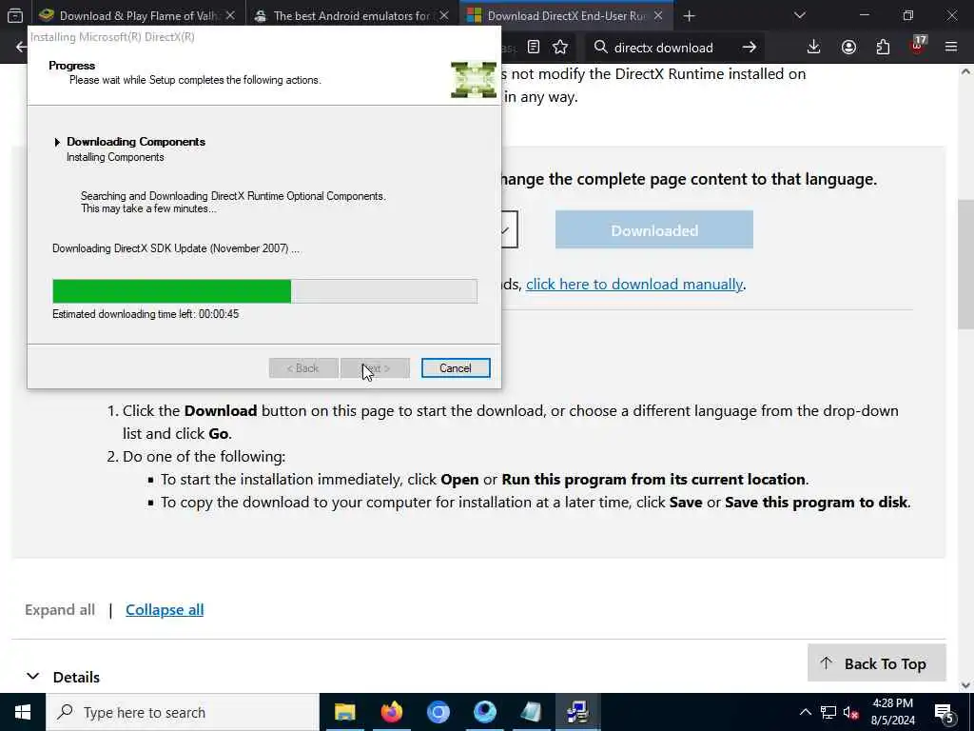Click Expand all on the page

click(60, 610)
